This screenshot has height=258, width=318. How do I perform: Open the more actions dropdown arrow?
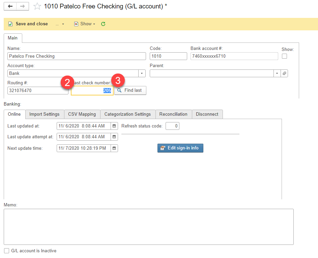pyautogui.click(x=63, y=24)
